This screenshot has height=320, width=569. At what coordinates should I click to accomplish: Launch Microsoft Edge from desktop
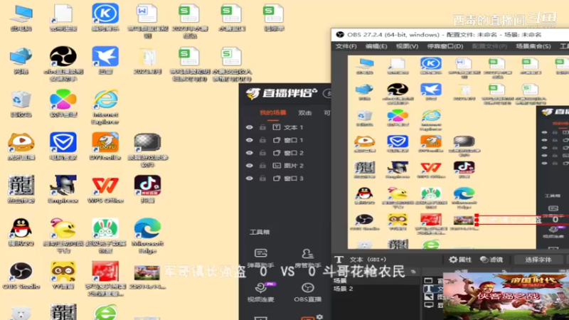click(x=147, y=235)
